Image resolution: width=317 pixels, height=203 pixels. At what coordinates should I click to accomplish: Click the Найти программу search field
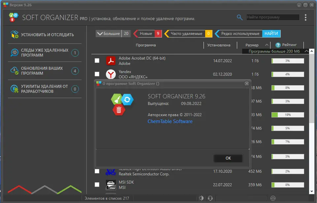point(273,17)
